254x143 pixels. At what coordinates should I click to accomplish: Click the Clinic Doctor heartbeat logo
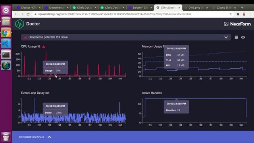tap(19, 24)
